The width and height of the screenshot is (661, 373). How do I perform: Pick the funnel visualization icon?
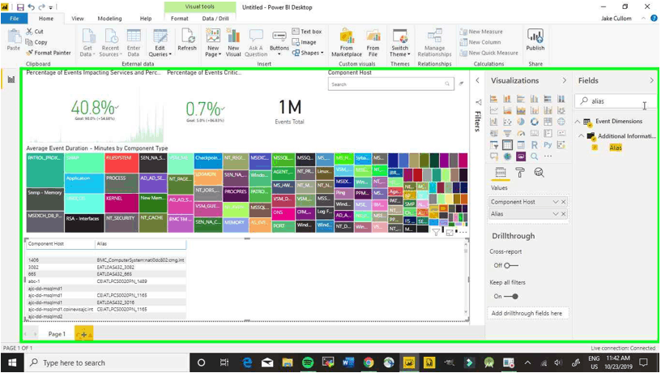507,133
